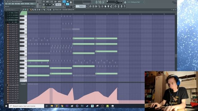Open the 04 HELLS DEEP browser folder
The width and height of the screenshot is (198, 111).
click(x=12, y=20)
